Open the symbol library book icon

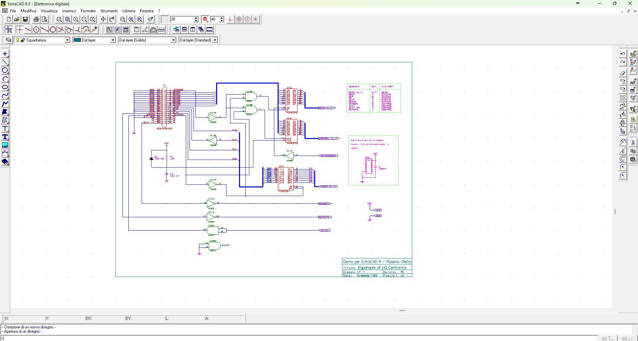[5, 162]
